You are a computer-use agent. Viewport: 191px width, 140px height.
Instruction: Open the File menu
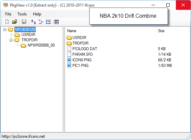[x=8, y=14]
